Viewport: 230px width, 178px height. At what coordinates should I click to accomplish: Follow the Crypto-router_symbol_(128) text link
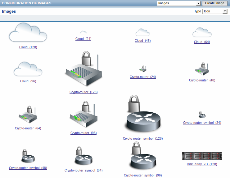pyautogui.click(x=143, y=138)
